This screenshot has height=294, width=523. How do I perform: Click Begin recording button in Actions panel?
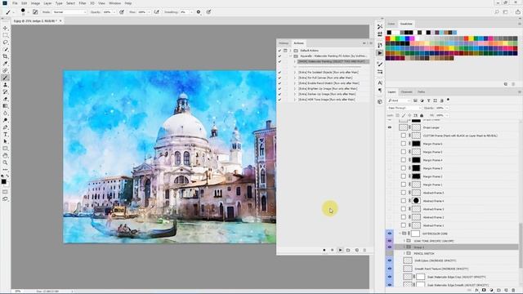[x=333, y=250]
